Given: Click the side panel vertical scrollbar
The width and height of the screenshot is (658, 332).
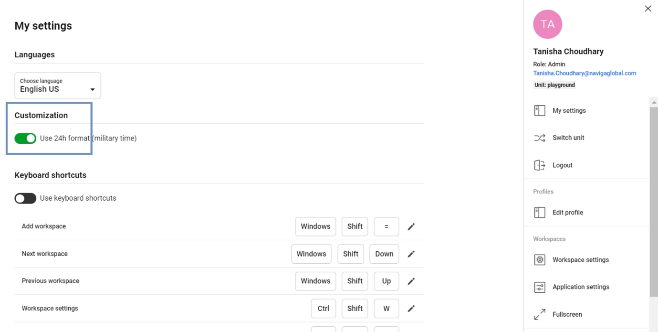Looking at the screenshot, I should (654, 201).
